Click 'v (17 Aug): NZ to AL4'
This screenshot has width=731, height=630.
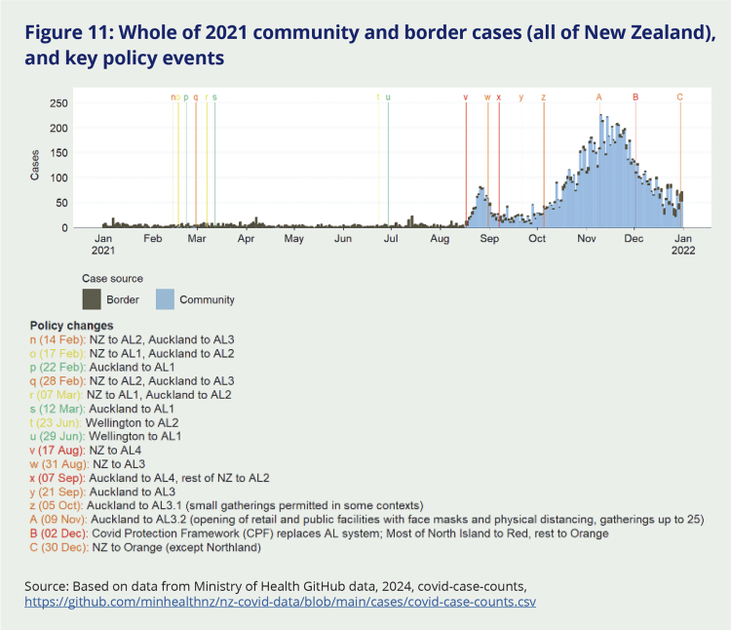click(x=86, y=451)
